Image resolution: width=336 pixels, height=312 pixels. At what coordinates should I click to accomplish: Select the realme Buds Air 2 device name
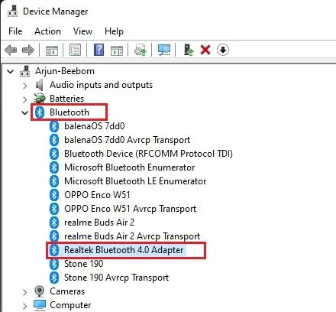tap(99, 223)
